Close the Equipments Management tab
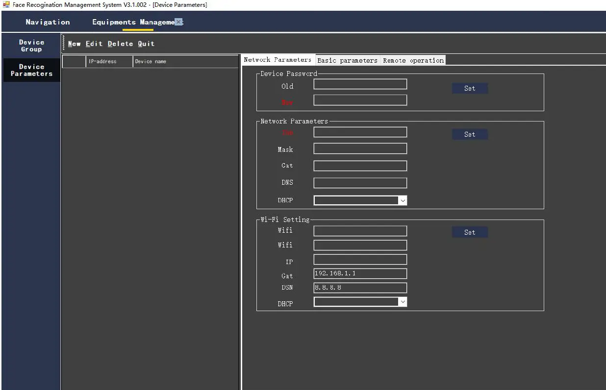The image size is (606, 390). pyautogui.click(x=178, y=22)
